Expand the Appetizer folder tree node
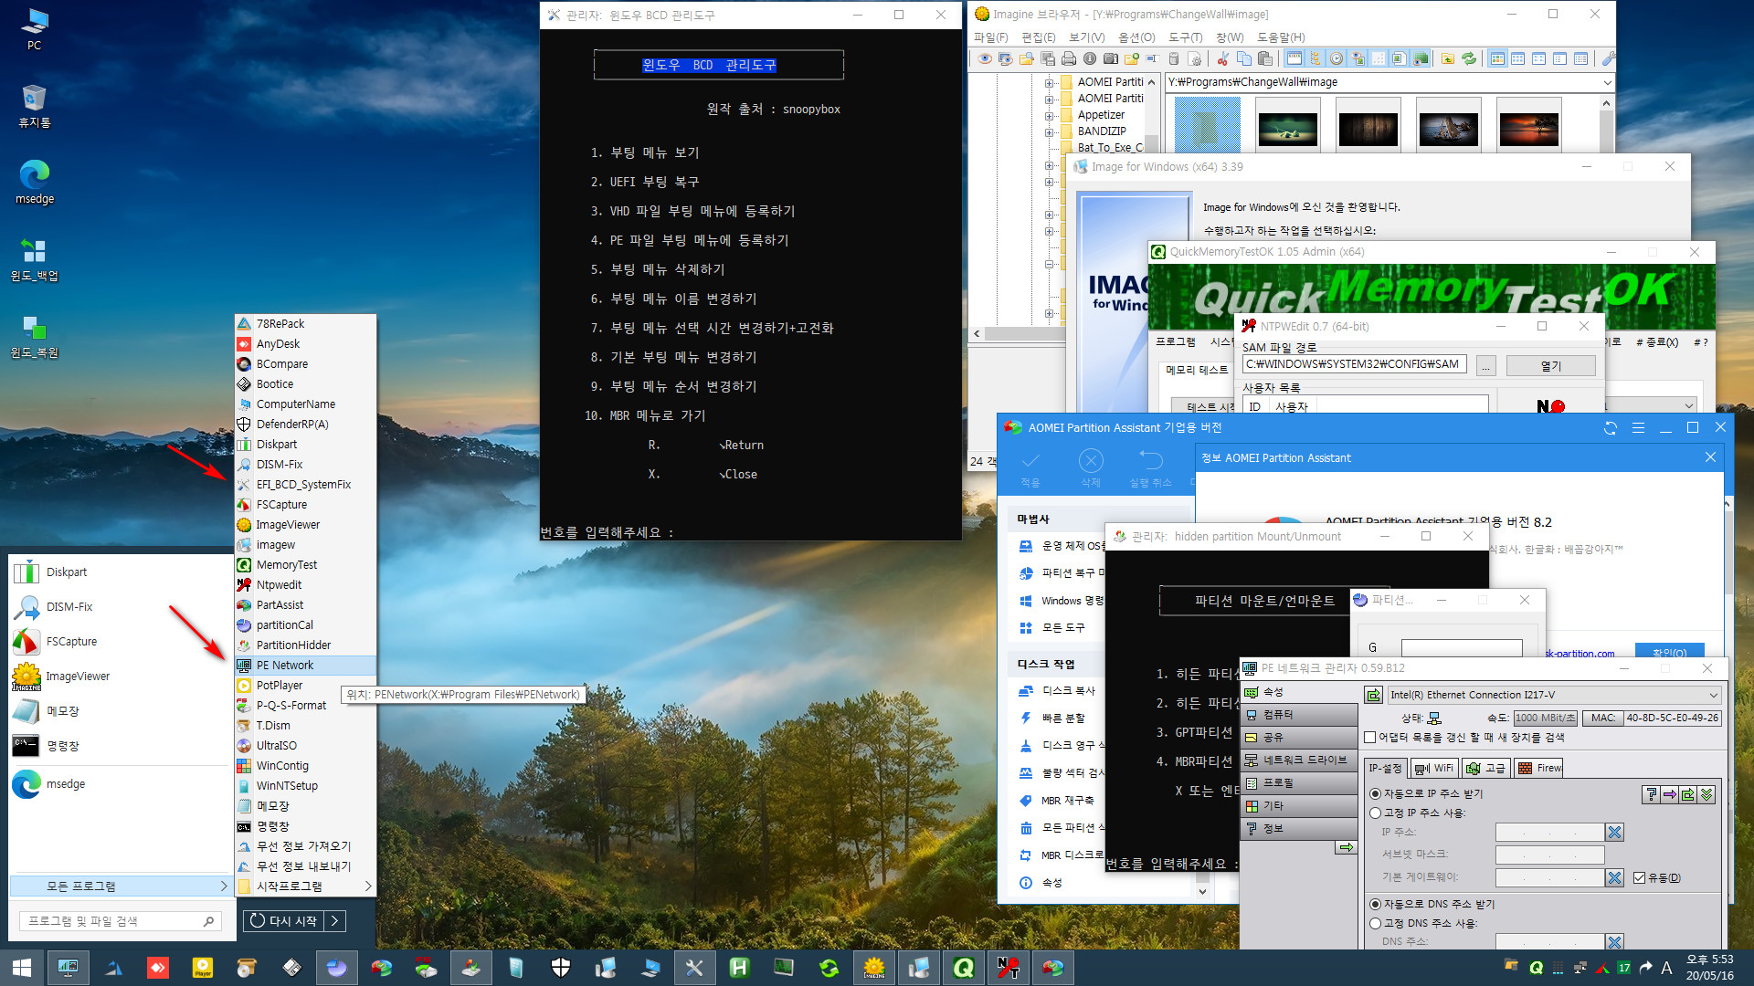This screenshot has width=1754, height=986. click(x=1049, y=115)
